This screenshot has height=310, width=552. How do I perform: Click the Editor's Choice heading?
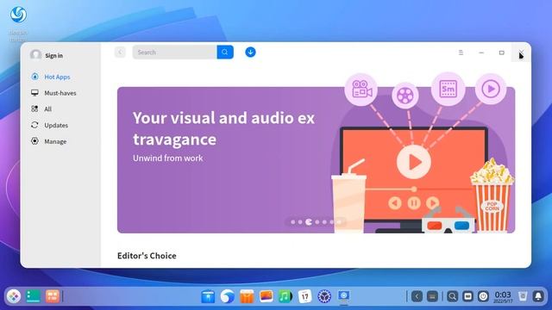pos(147,256)
